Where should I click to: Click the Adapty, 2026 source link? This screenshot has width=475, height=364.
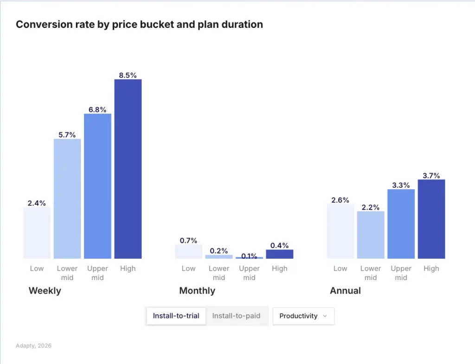pyautogui.click(x=33, y=345)
